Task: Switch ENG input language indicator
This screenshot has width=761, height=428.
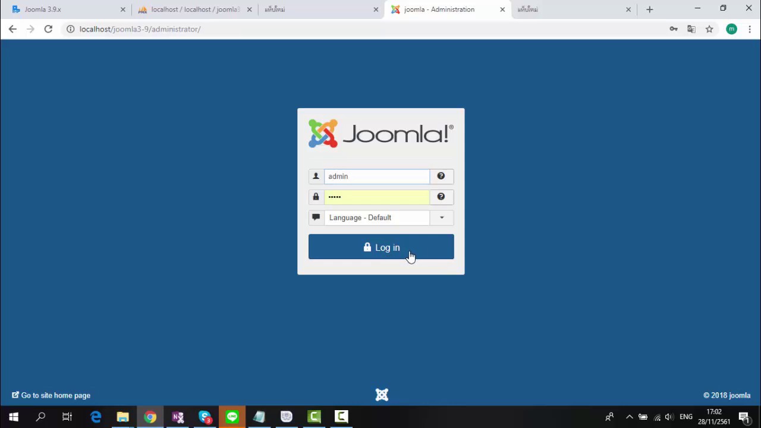Action: [686, 417]
